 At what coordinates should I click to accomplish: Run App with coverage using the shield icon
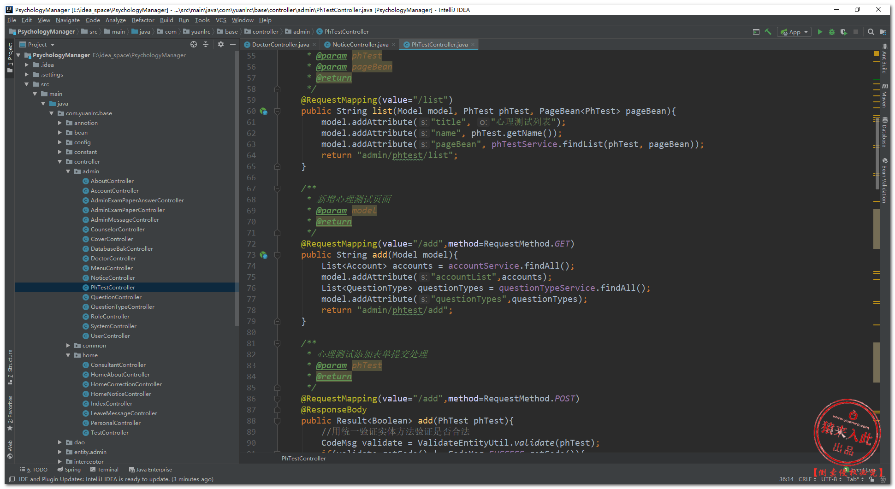[x=843, y=32]
